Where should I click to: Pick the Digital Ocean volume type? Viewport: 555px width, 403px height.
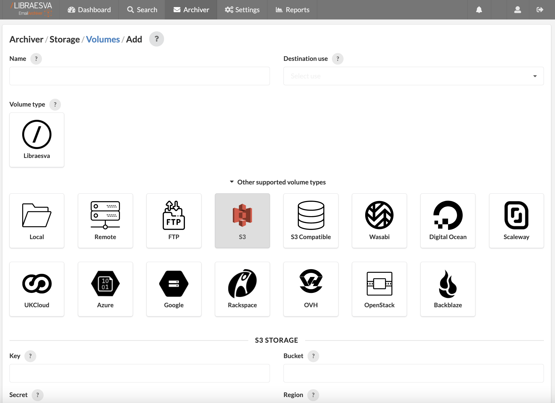448,220
